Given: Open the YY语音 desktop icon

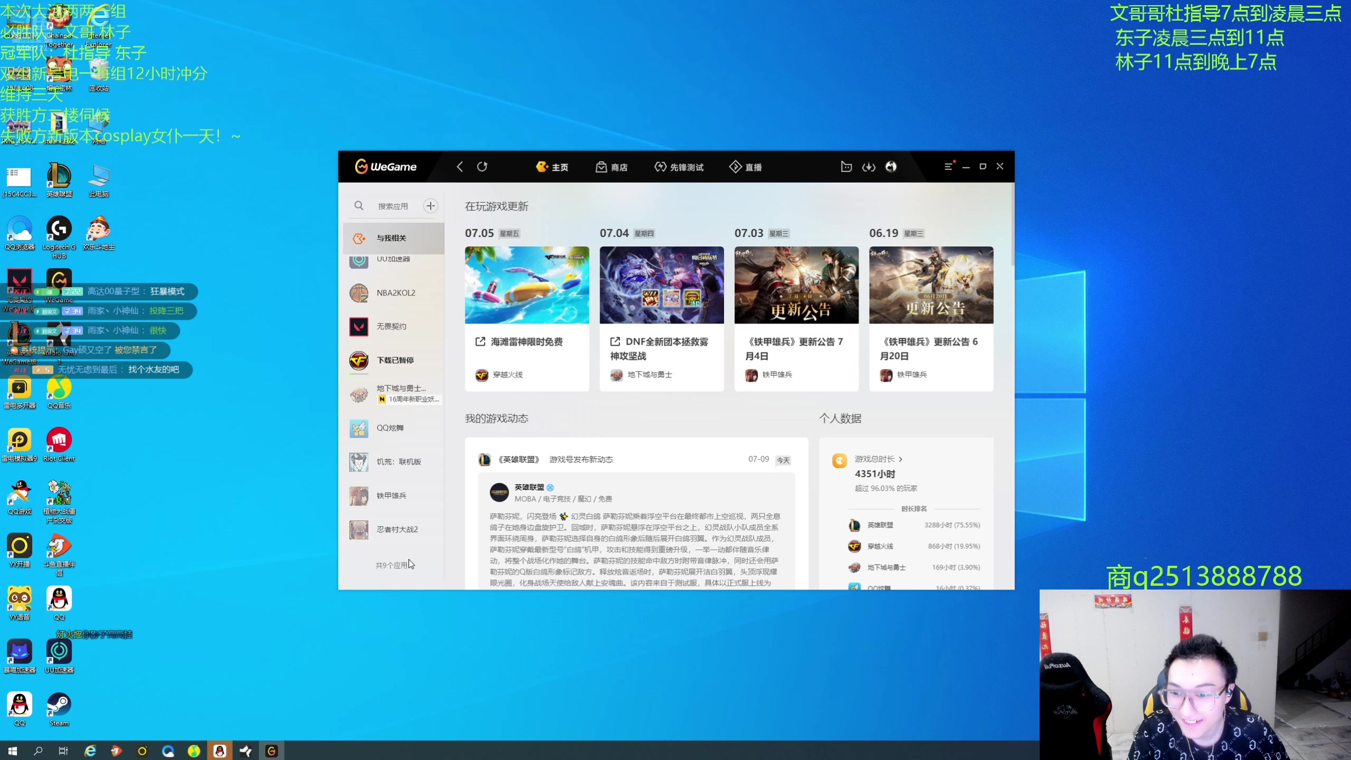Looking at the screenshot, I should point(20,603).
